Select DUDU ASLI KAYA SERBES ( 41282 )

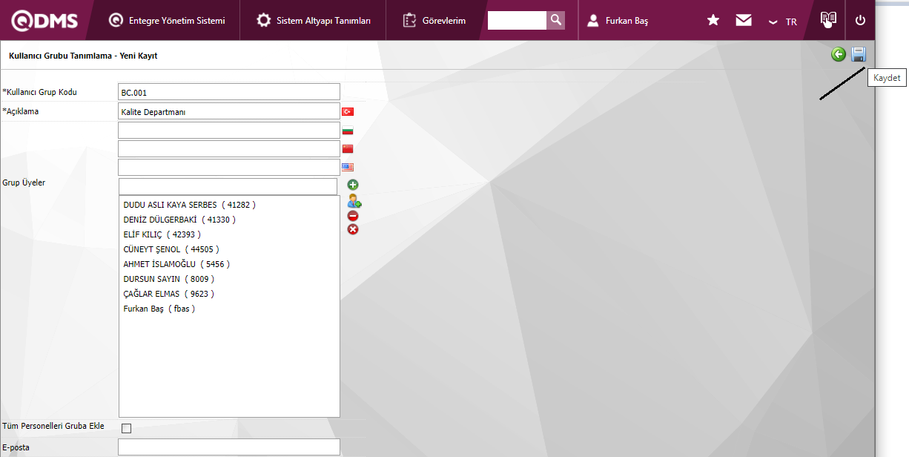(189, 205)
